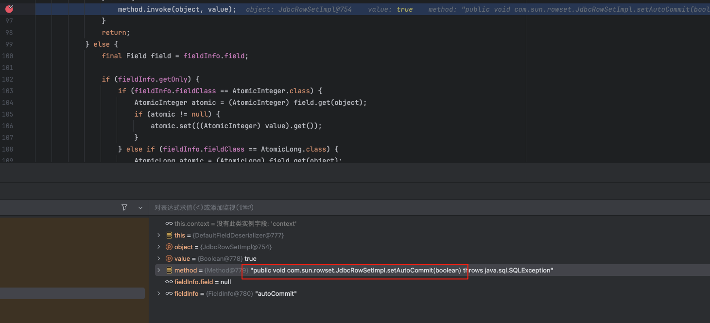
Task: Click inline hint 'object: JdbcRowSetImpl@754'
Action: coord(299,9)
